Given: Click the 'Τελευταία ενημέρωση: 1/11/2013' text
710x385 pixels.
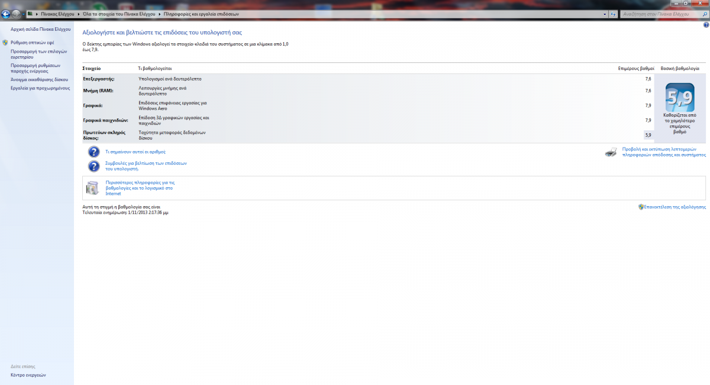Looking at the screenshot, I should [125, 211].
